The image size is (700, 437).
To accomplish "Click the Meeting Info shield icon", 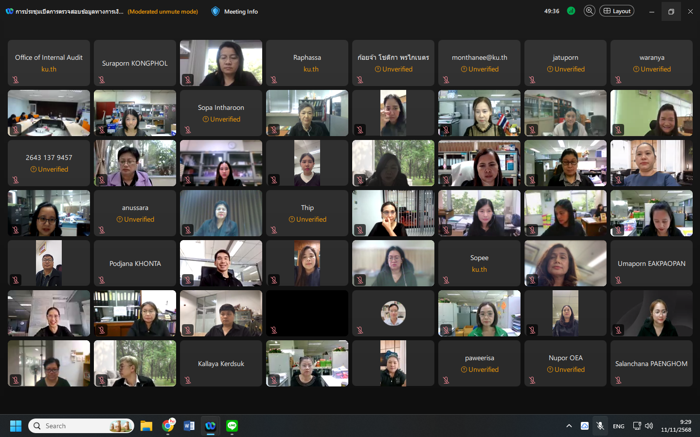I will (x=215, y=11).
